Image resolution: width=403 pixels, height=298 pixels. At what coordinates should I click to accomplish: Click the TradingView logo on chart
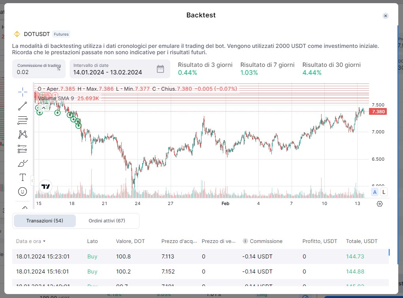pyautogui.click(x=46, y=186)
